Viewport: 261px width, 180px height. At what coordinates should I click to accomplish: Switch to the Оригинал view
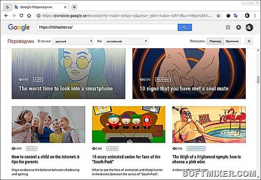pyautogui.click(x=232, y=41)
